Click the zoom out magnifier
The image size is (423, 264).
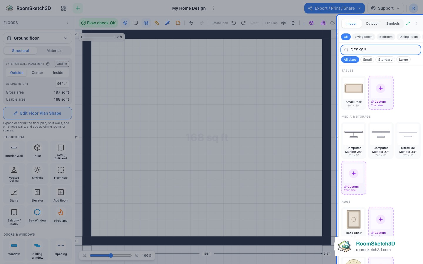(x=85, y=255)
